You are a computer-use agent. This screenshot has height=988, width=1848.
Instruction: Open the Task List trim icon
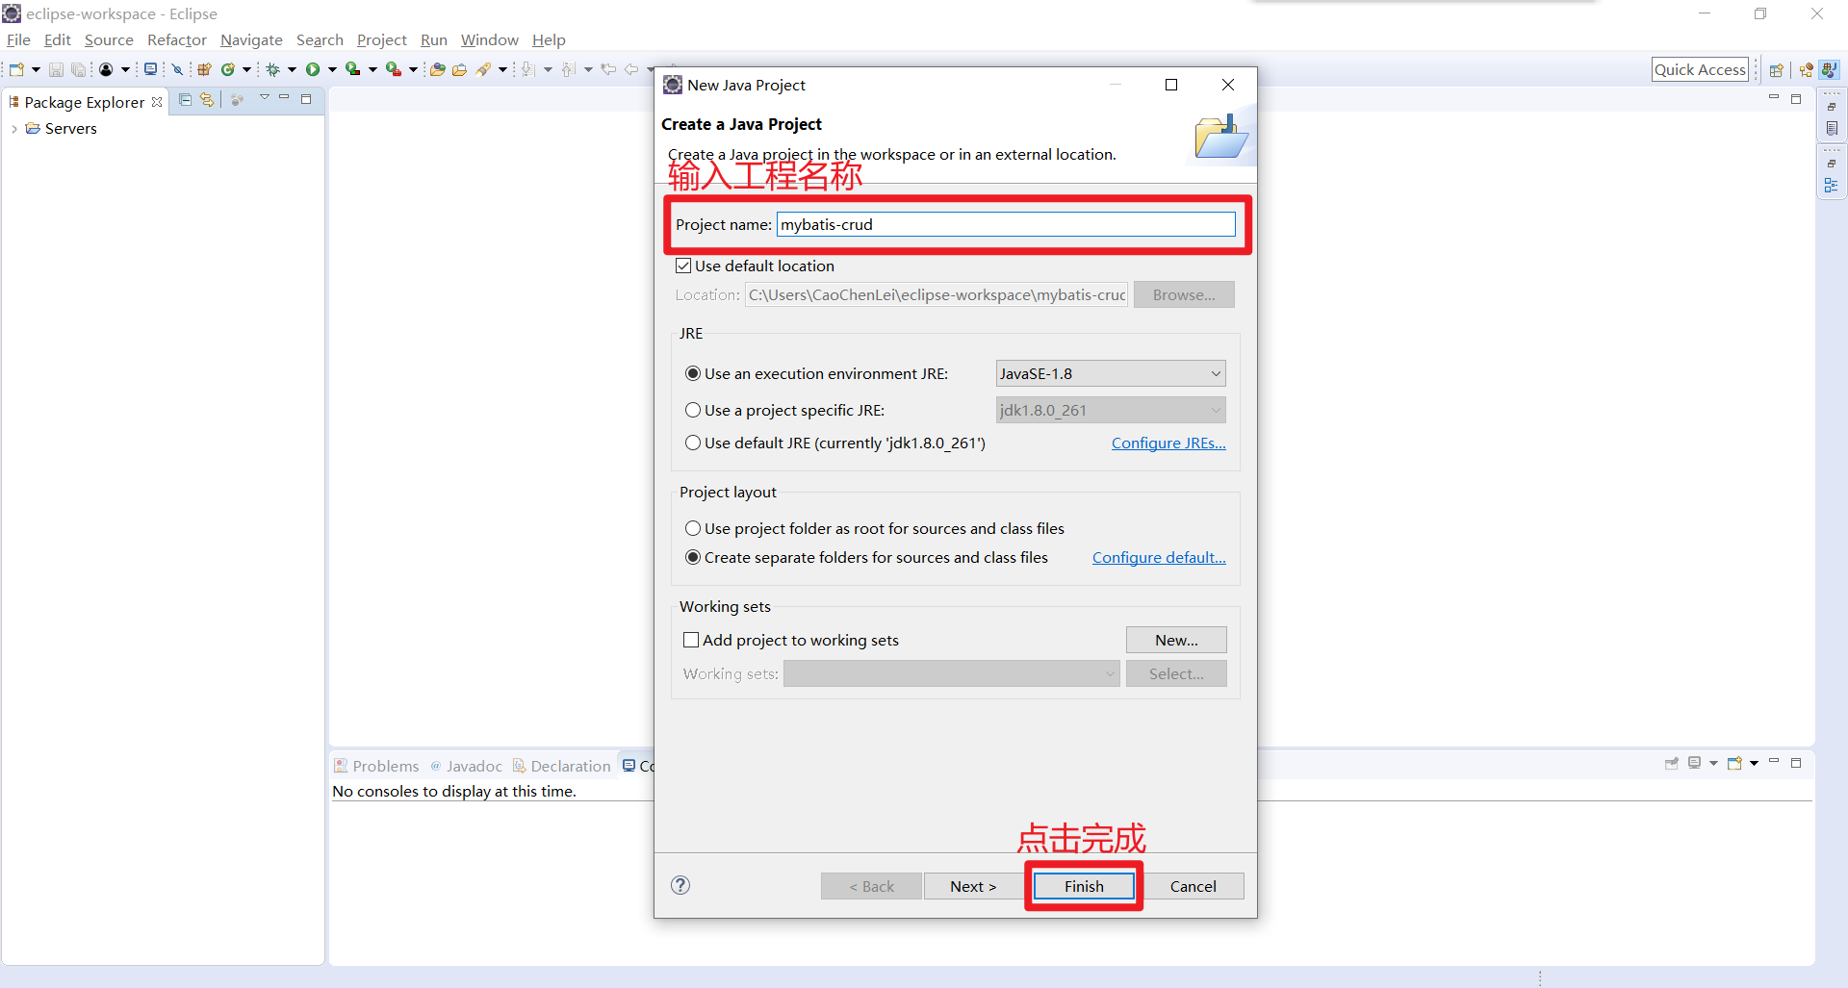point(1832,128)
